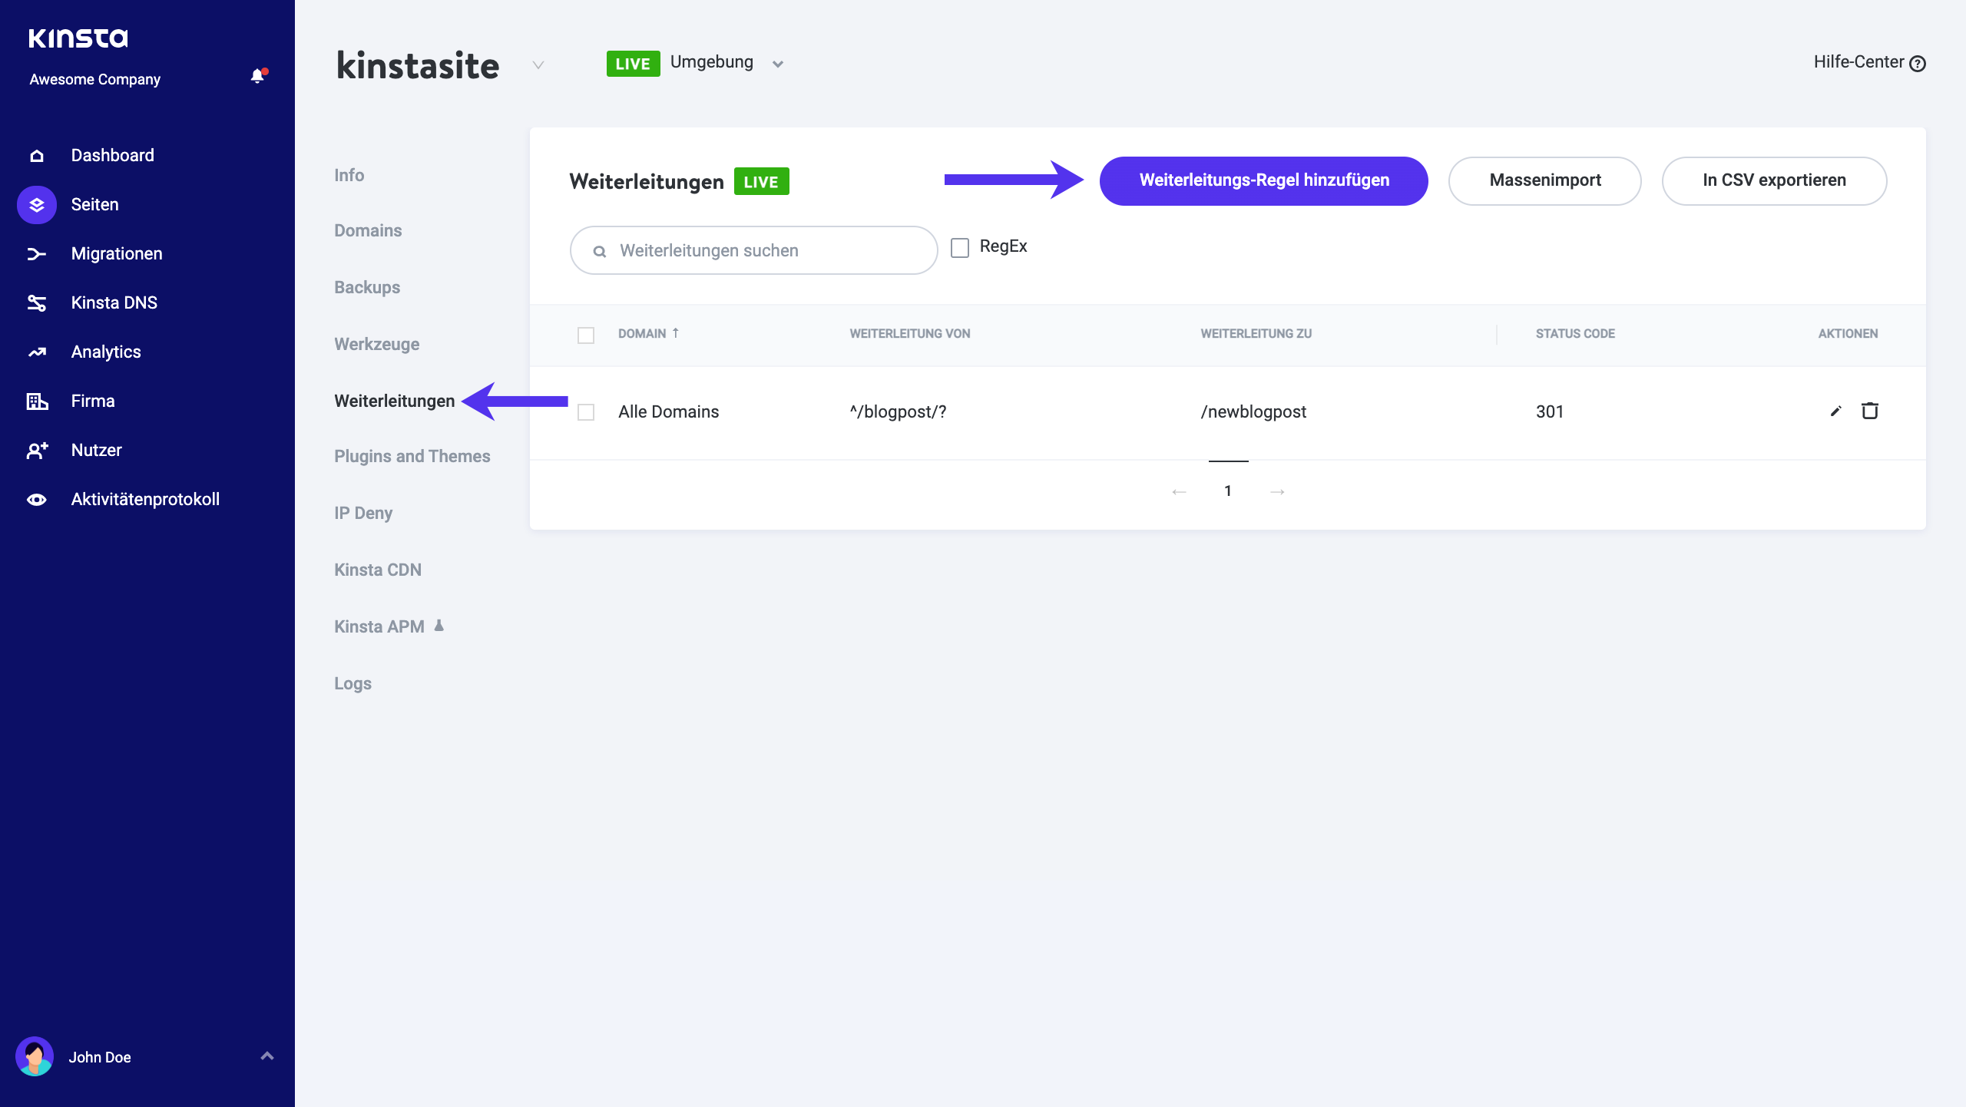1966x1107 pixels.
Task: Click the Weiterleitungen suchen search field
Action: (x=753, y=249)
